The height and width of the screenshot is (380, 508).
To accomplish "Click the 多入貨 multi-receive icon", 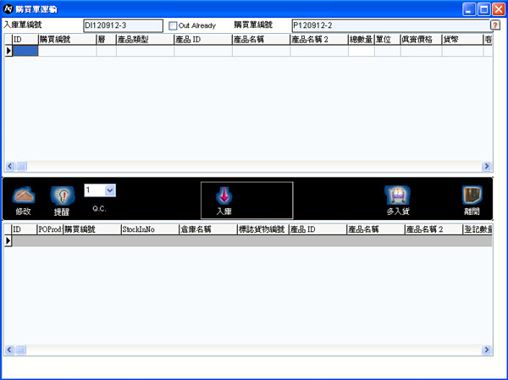I will click(398, 196).
